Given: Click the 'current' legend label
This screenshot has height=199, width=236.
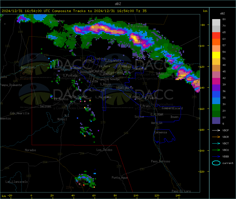Looking at the screenshot, I should point(228,163).
